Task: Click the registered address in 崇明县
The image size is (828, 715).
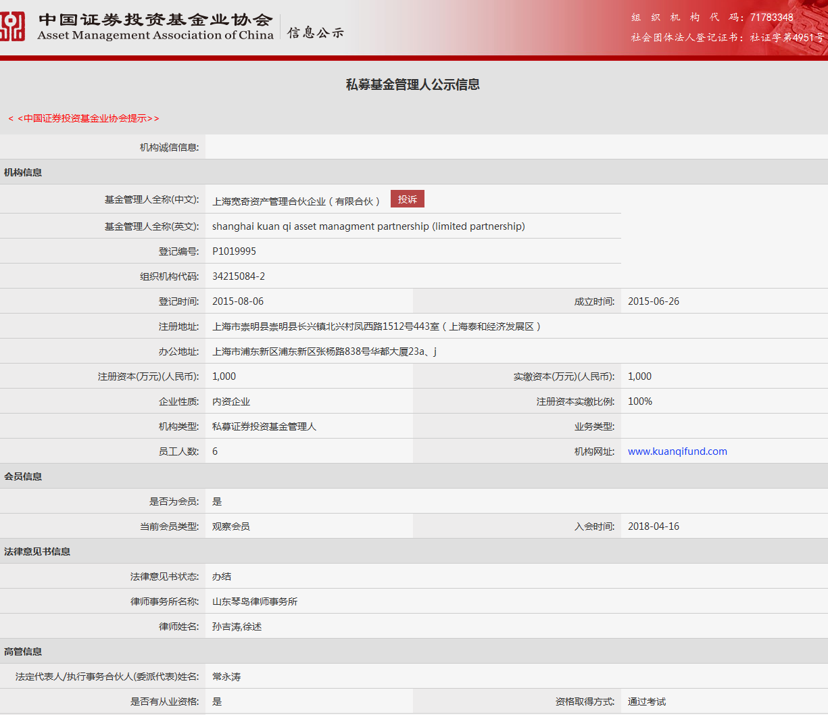Action: pyautogui.click(x=376, y=326)
